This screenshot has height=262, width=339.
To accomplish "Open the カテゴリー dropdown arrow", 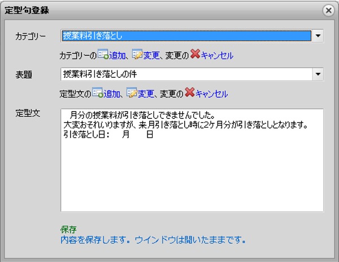I will (318, 36).
